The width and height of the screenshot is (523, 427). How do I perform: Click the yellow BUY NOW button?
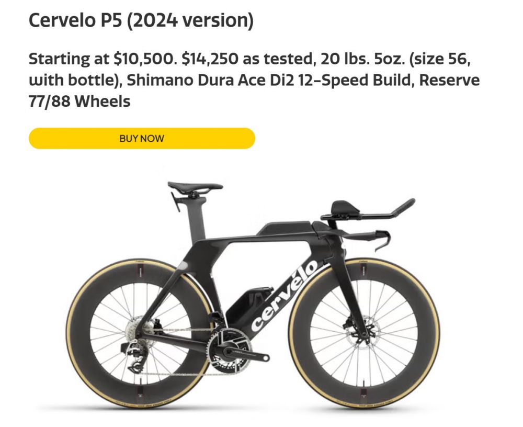(x=142, y=139)
